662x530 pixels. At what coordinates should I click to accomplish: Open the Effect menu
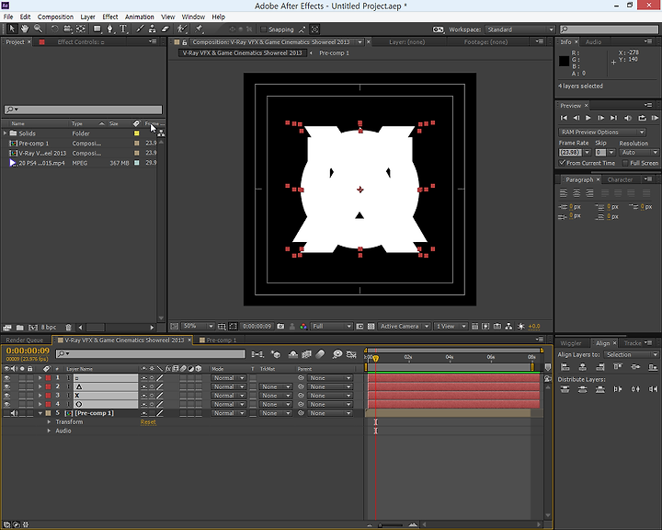point(109,17)
